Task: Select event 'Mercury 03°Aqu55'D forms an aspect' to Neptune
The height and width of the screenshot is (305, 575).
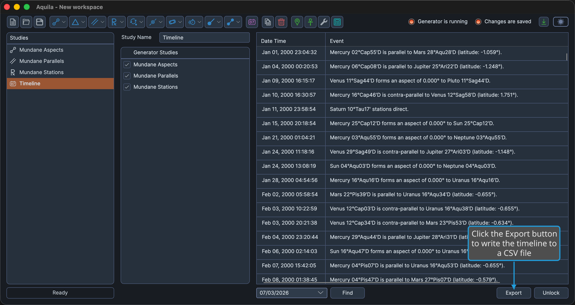Action: 412,137
